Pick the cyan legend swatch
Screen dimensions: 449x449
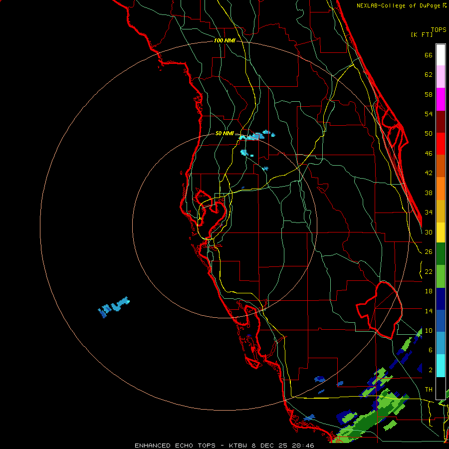tap(441, 366)
